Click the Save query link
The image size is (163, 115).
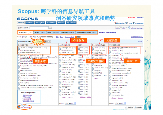pyautogui.click(x=62, y=37)
